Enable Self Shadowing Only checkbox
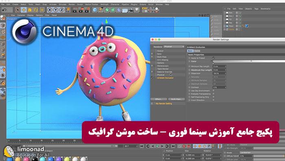The width and height of the screenshot is (285, 161). tap(214, 97)
